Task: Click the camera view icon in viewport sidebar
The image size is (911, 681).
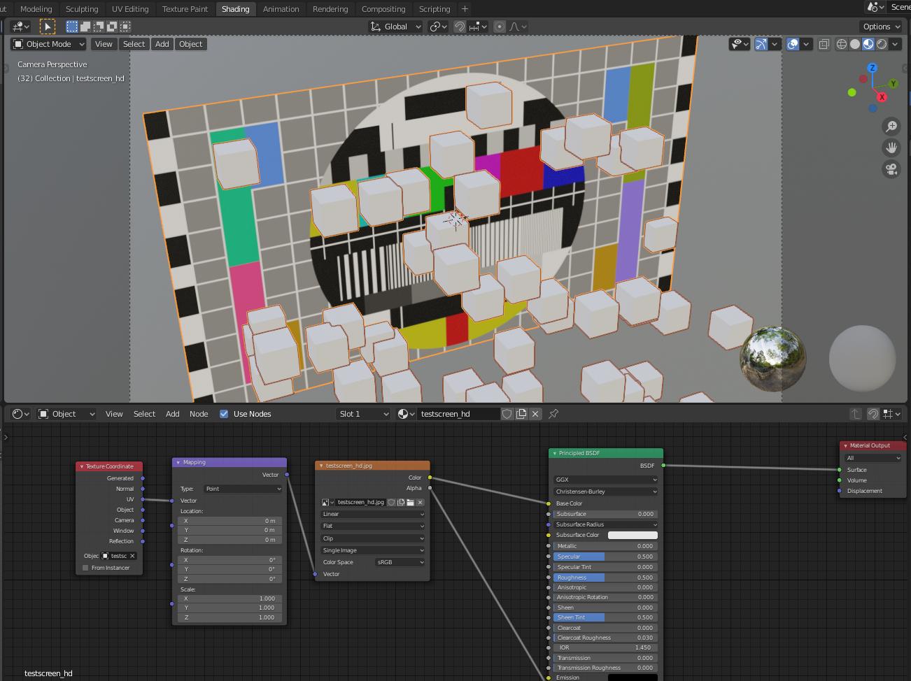Action: coord(891,169)
